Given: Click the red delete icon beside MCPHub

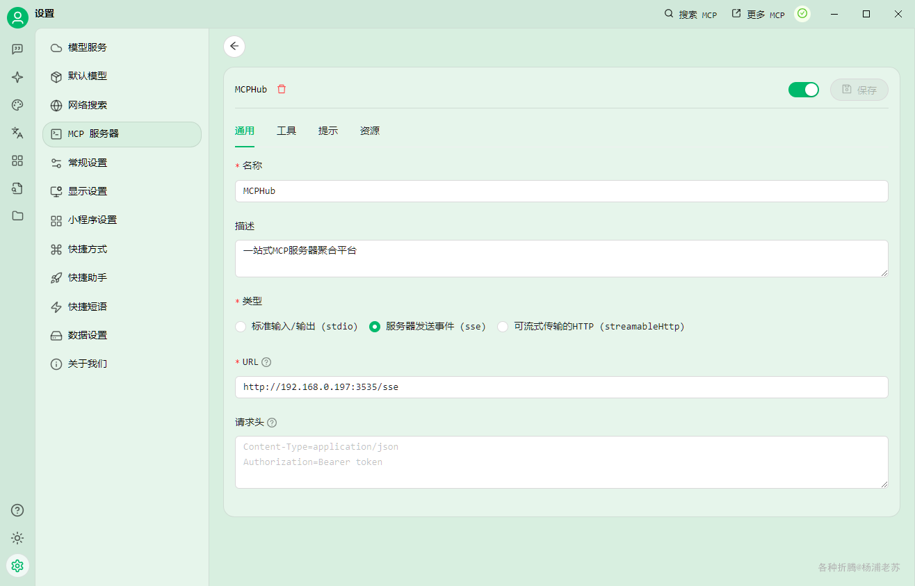Looking at the screenshot, I should [x=282, y=89].
